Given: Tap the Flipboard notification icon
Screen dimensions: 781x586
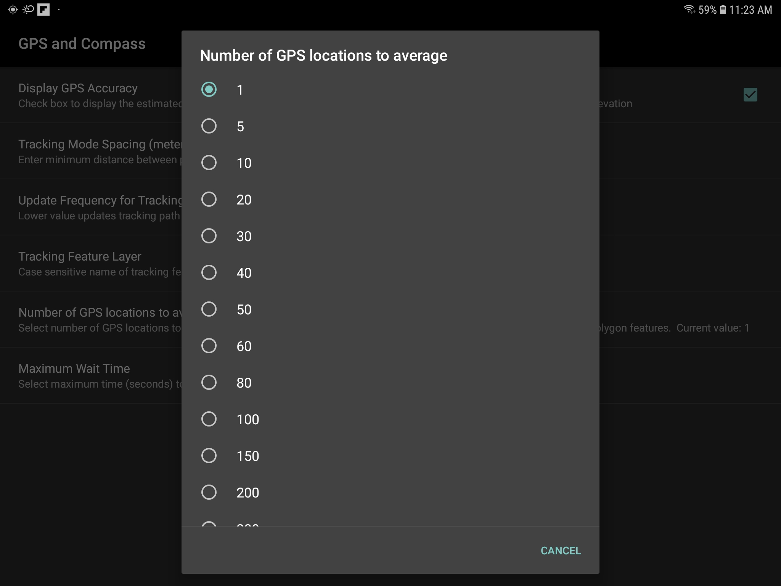Looking at the screenshot, I should click(x=43, y=10).
